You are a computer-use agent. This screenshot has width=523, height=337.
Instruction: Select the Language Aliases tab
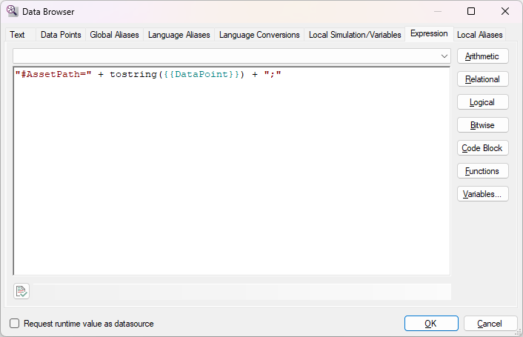click(x=179, y=35)
